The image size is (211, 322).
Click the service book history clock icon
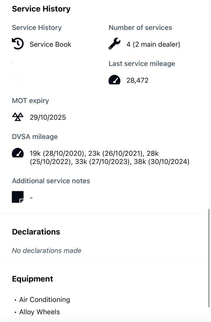pyautogui.click(x=18, y=44)
